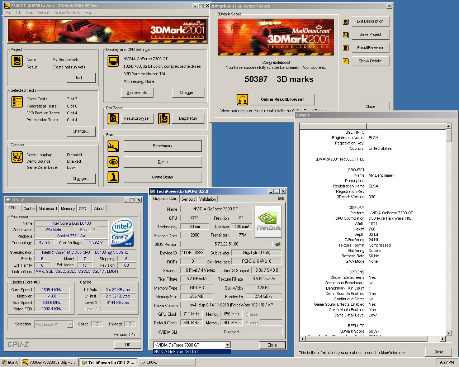459x367 pixels.
Task: Select NVIDIA GeForce 7300 GT from dropdown list
Action: tap(192, 352)
